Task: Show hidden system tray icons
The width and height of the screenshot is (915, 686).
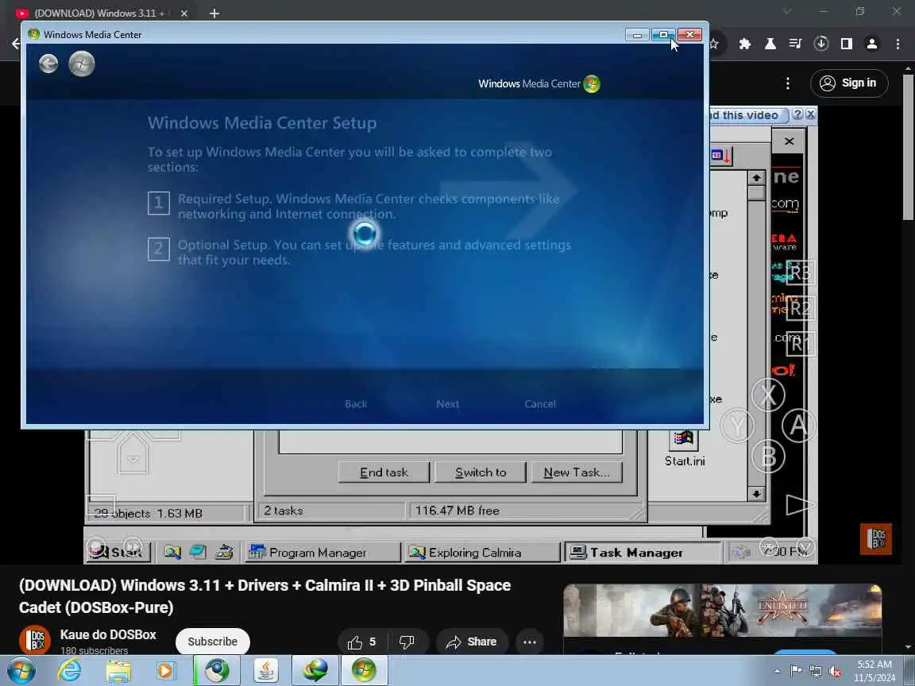Action: 777,672
